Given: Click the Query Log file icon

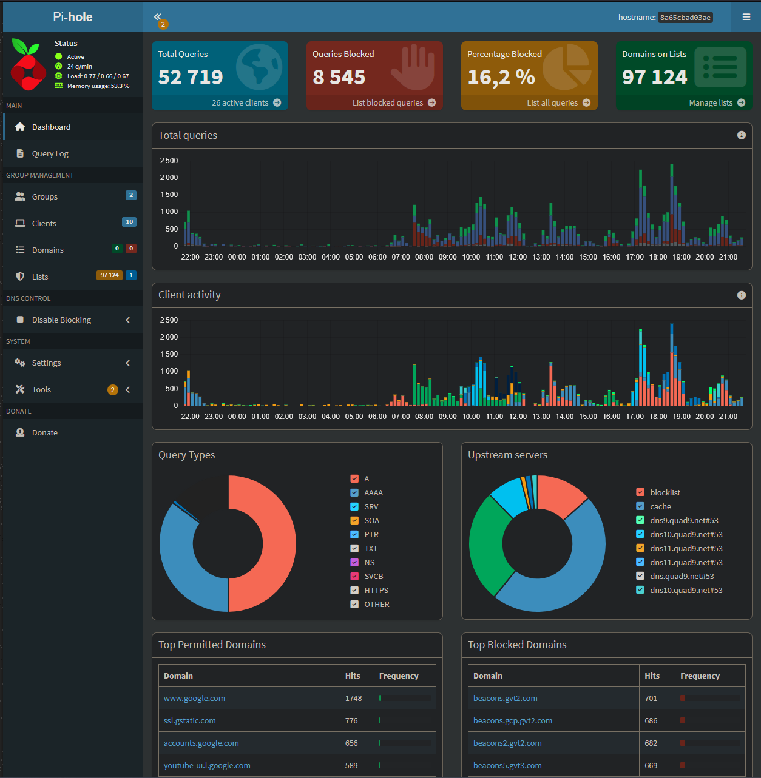Looking at the screenshot, I should [20, 153].
